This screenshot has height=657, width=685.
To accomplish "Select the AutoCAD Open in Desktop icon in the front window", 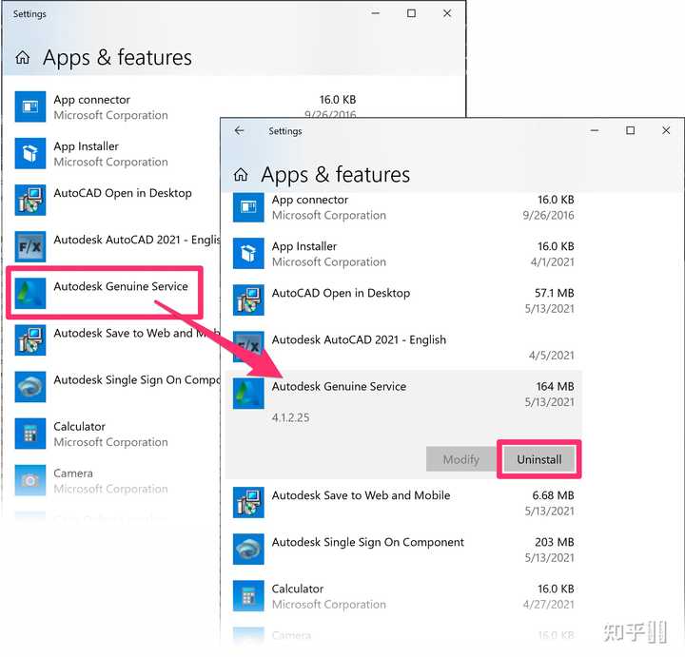I will [x=248, y=300].
